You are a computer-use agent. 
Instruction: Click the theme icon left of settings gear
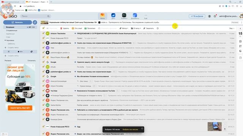[x=209, y=16]
